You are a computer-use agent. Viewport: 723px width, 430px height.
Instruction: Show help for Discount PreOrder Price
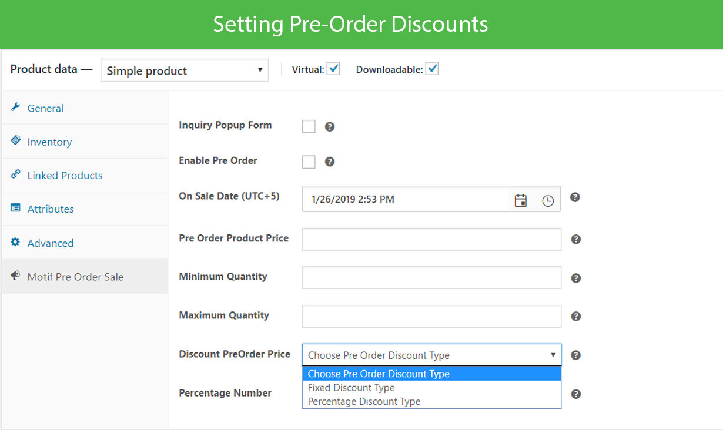576,355
